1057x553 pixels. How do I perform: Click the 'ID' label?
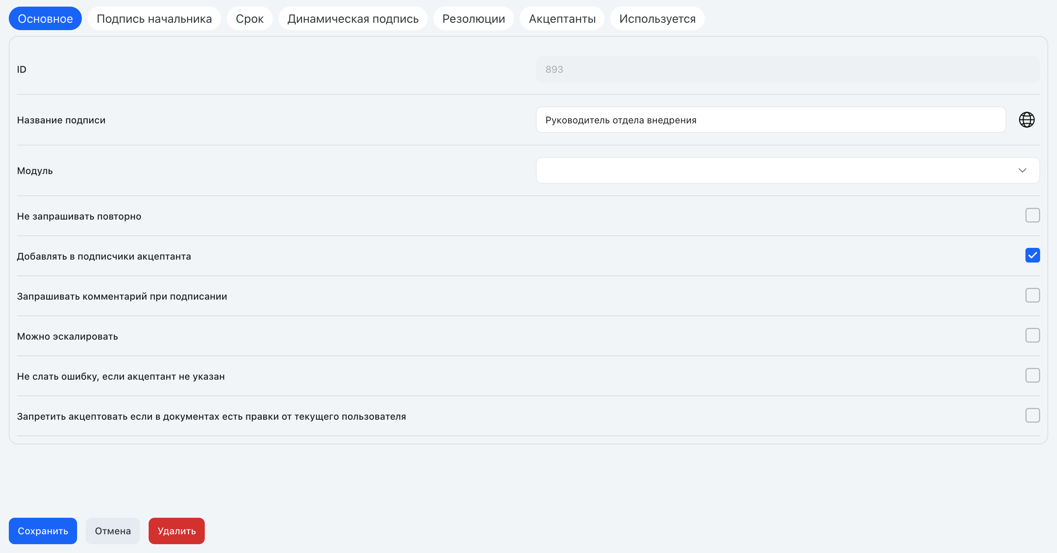tap(22, 69)
